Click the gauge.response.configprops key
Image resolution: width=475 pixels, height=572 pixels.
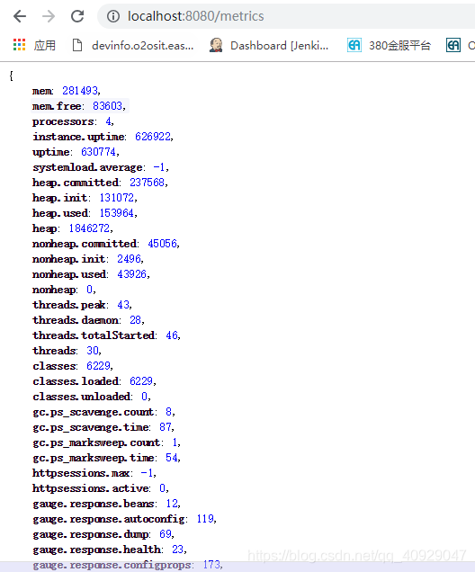click(x=112, y=565)
